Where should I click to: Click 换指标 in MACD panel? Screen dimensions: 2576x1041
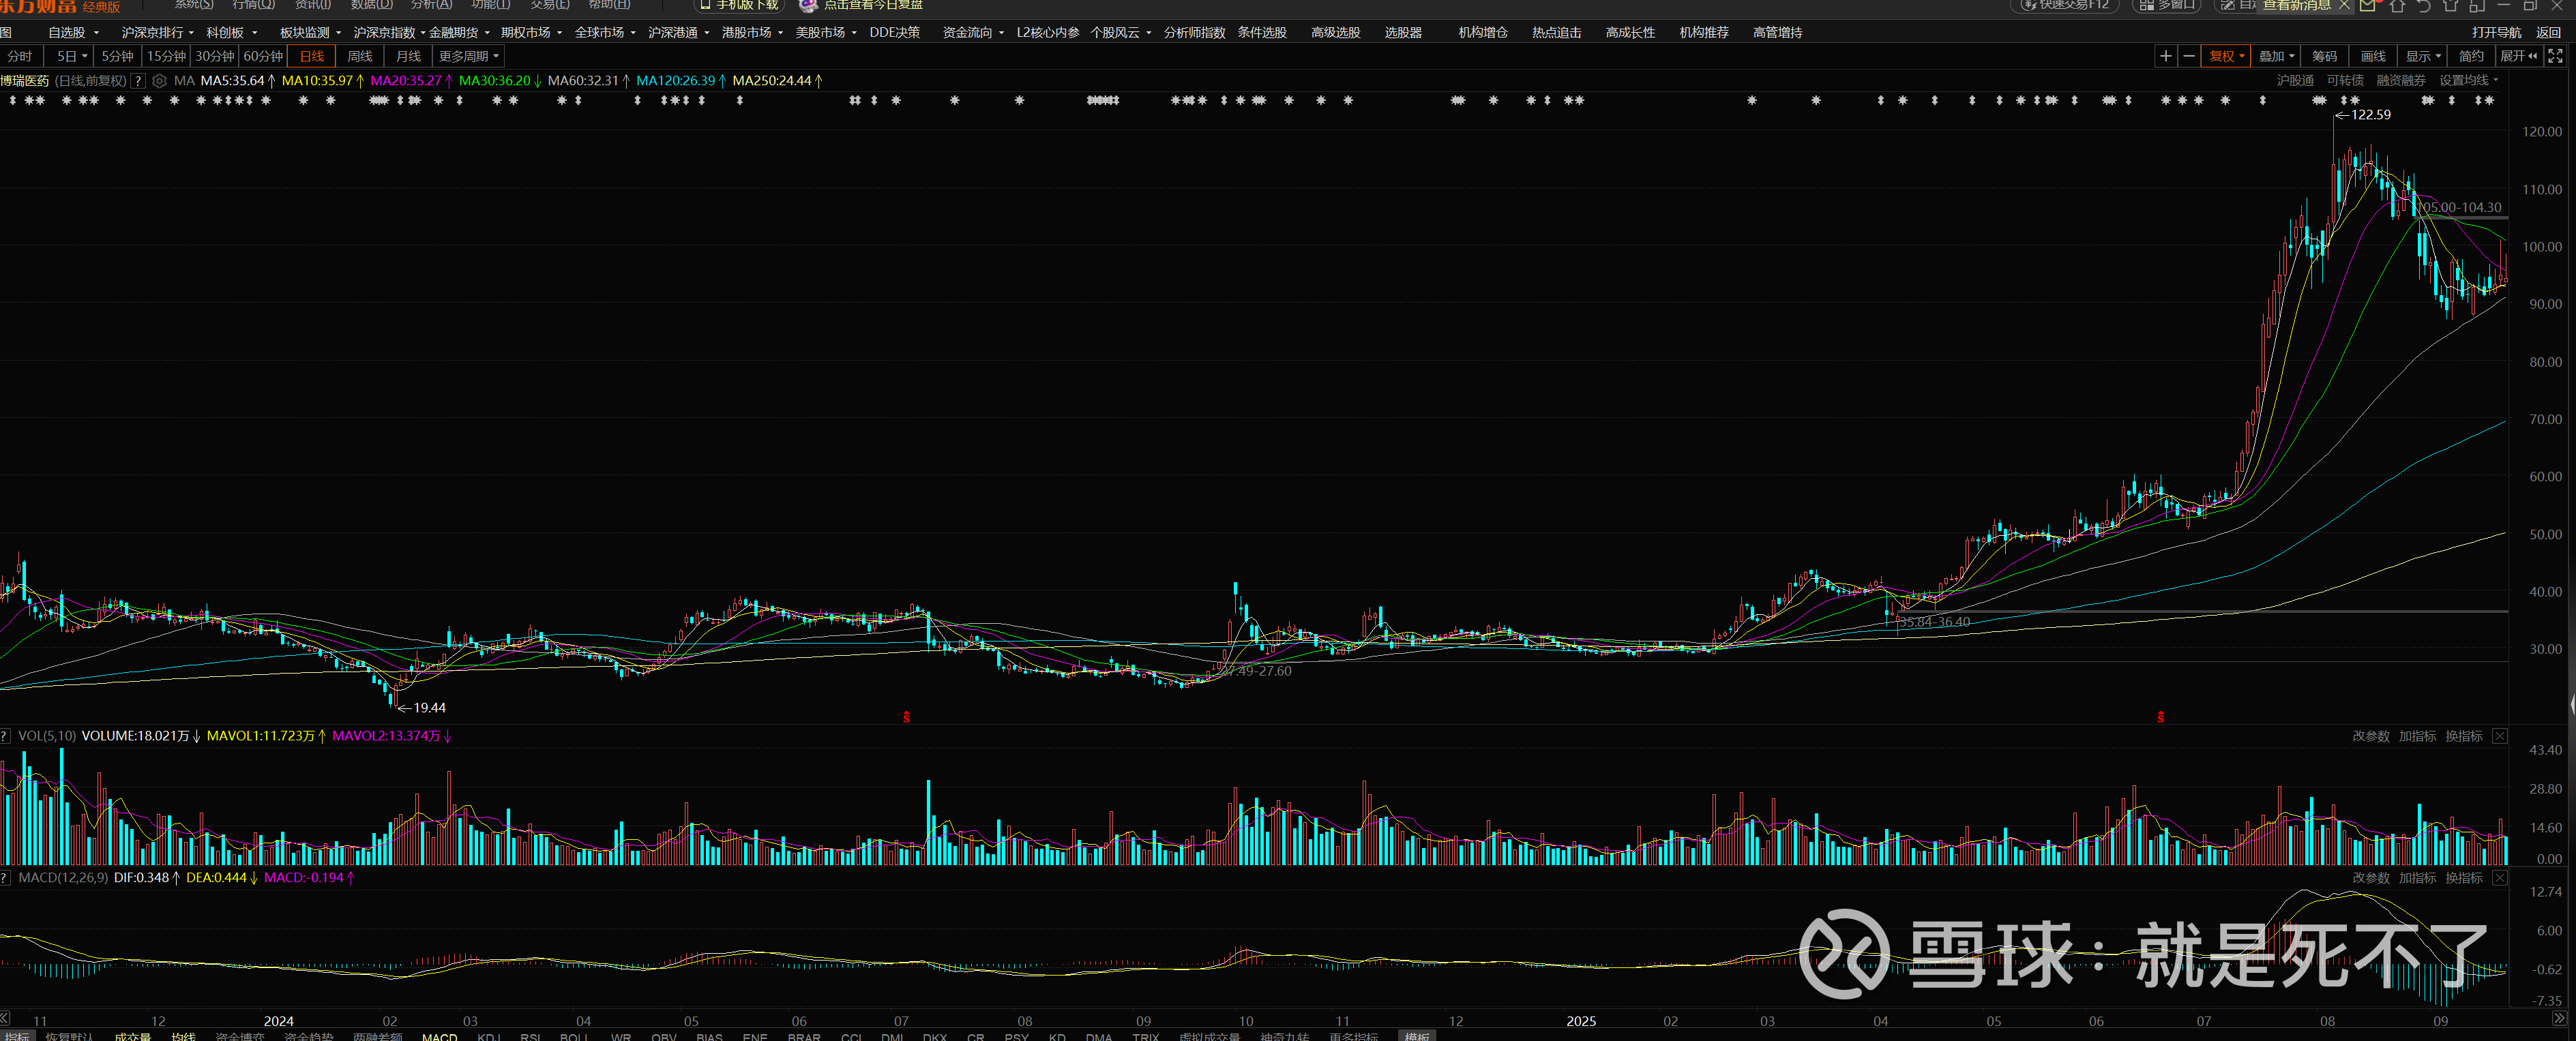(x=2463, y=878)
